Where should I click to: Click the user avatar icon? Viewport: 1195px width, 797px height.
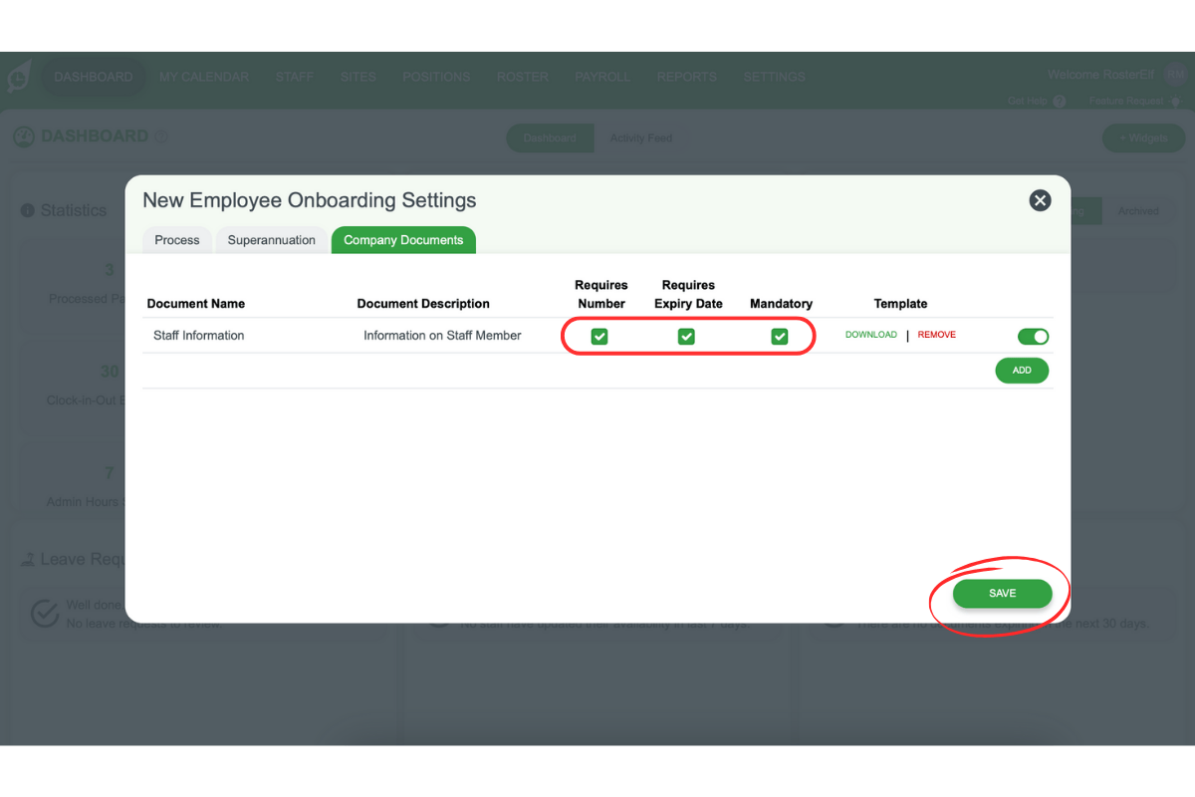[1175, 75]
